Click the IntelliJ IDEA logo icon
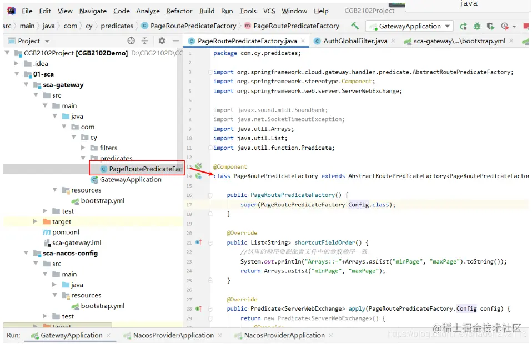The image size is (532, 344). (11, 11)
